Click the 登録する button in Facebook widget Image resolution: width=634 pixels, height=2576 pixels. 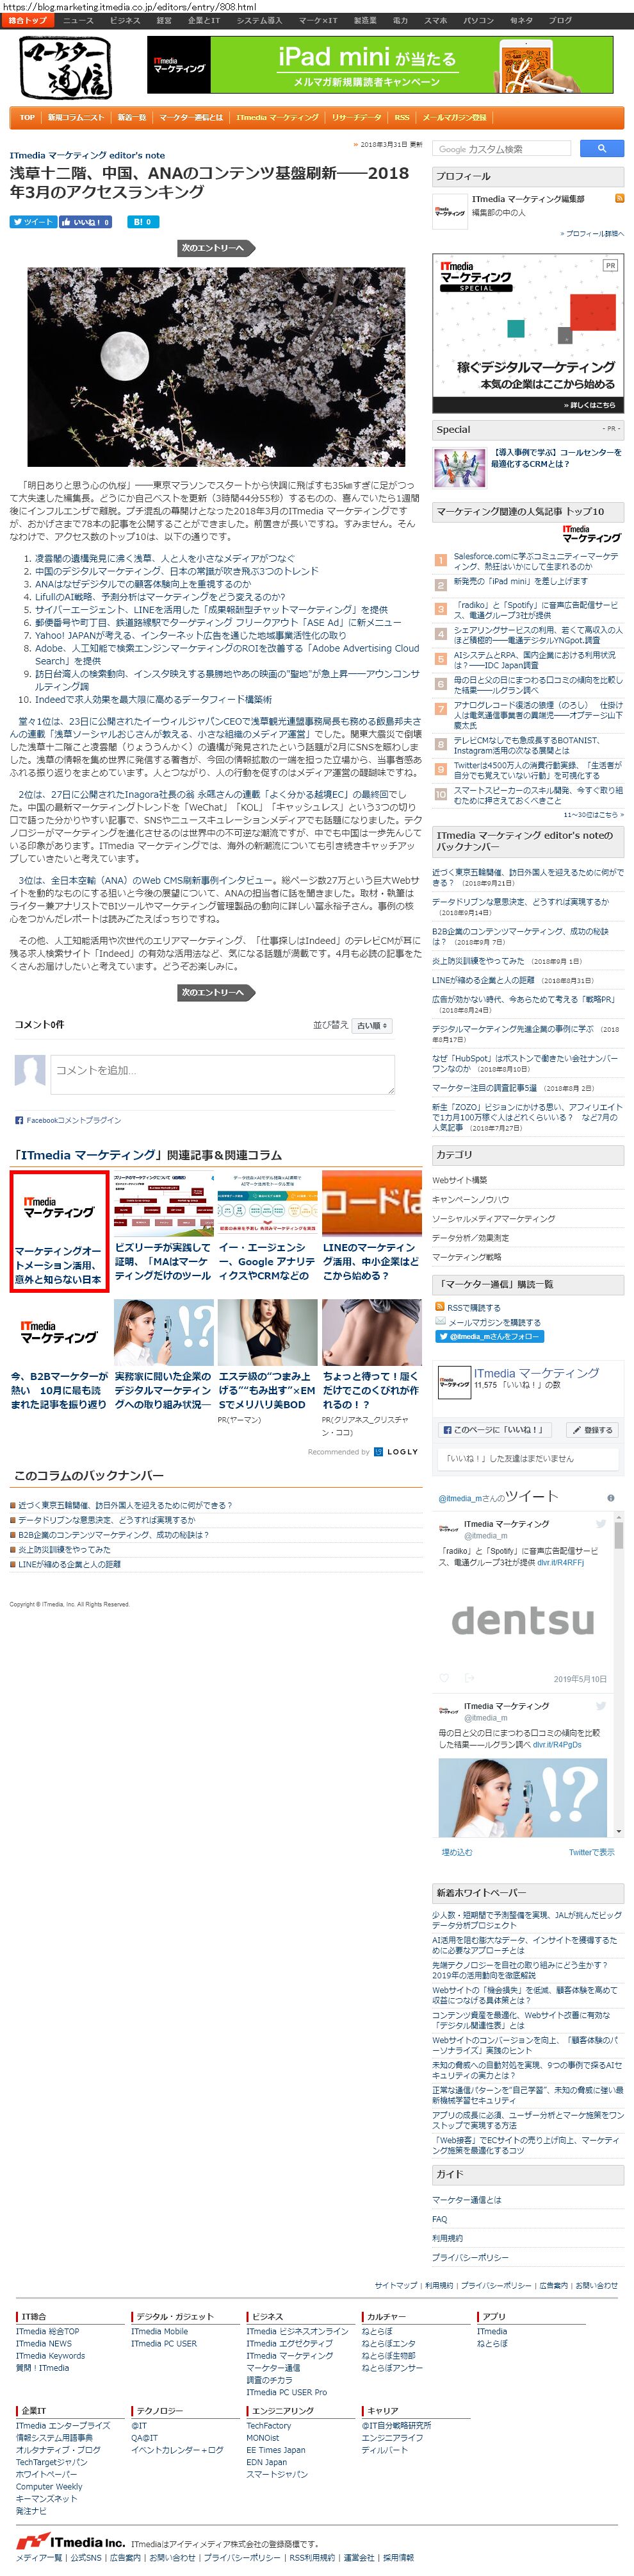(593, 1429)
